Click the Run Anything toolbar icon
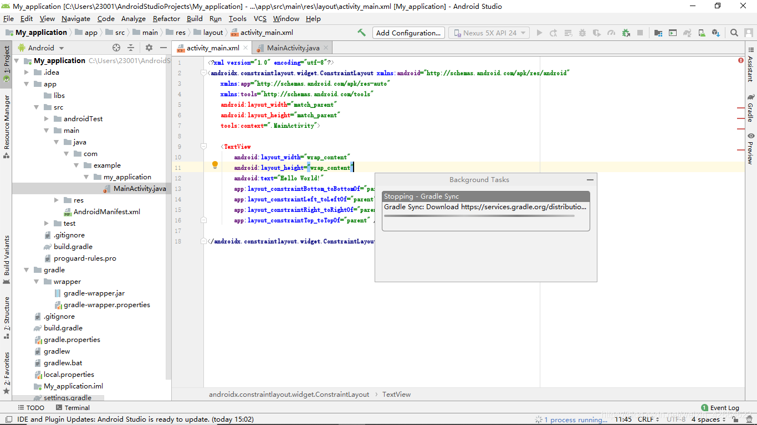The image size is (757, 425). [672, 33]
